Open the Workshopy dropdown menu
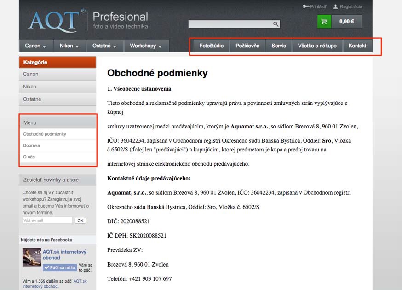Image resolution: width=402 pixels, height=290 pixels. click(146, 46)
